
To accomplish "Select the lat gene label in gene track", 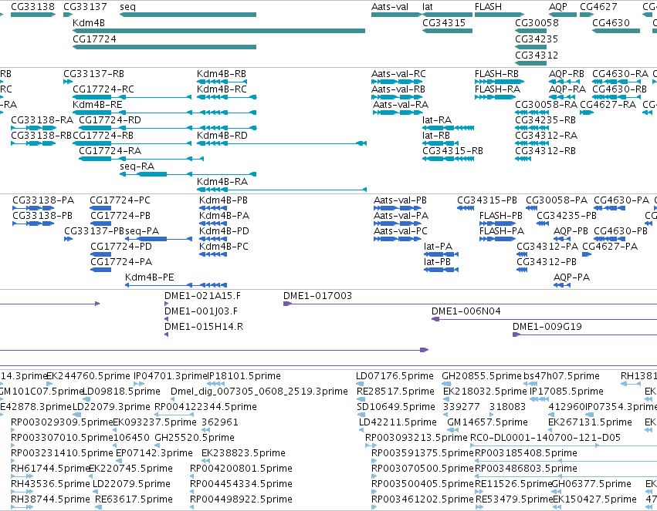I will 428,7.
